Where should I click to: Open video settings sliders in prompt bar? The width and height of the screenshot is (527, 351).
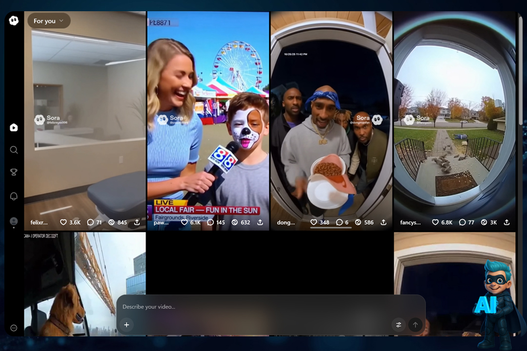pos(399,325)
